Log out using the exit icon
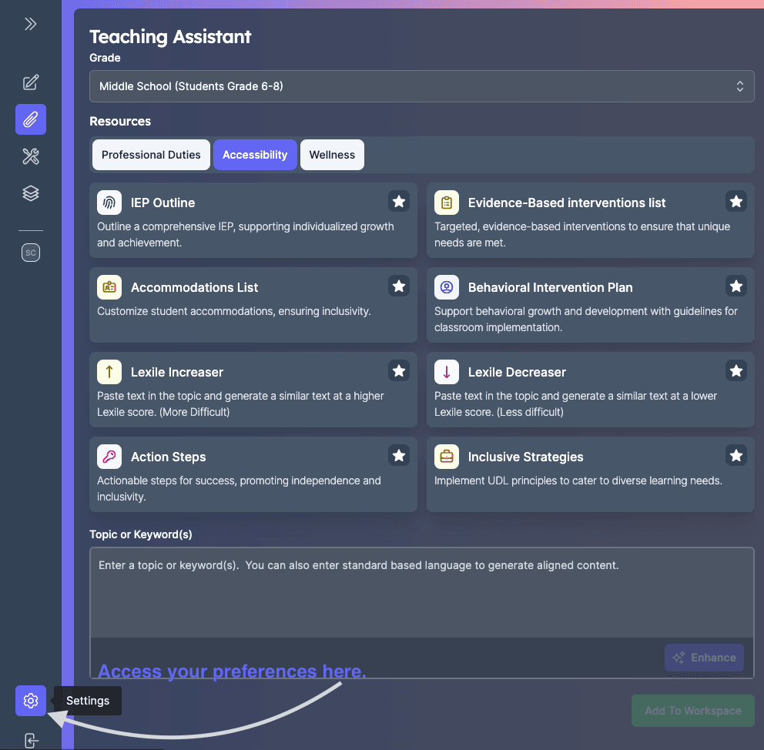Screen dimensions: 764x750 tap(31, 741)
